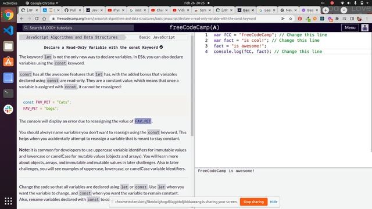The image size is (372, 209).
Task: Open the freeCodeCamp user profile avatar
Action: point(365,28)
